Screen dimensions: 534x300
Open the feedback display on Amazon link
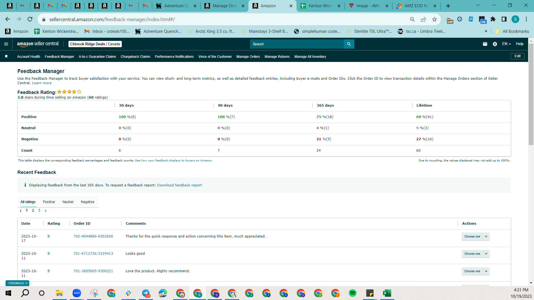click(x=173, y=161)
